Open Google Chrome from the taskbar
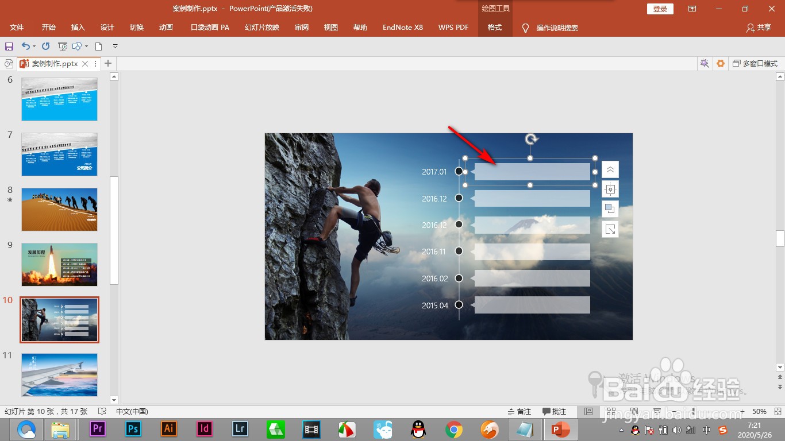The height and width of the screenshot is (441, 785). pos(454,429)
